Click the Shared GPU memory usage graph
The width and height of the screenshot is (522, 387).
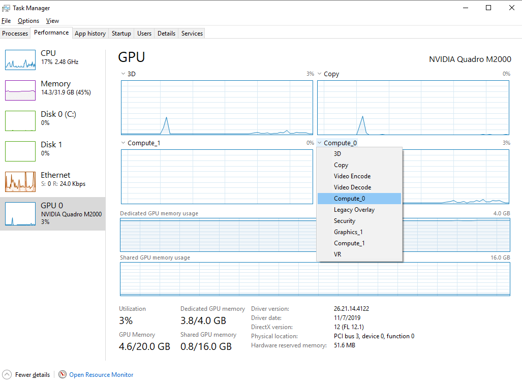point(315,279)
